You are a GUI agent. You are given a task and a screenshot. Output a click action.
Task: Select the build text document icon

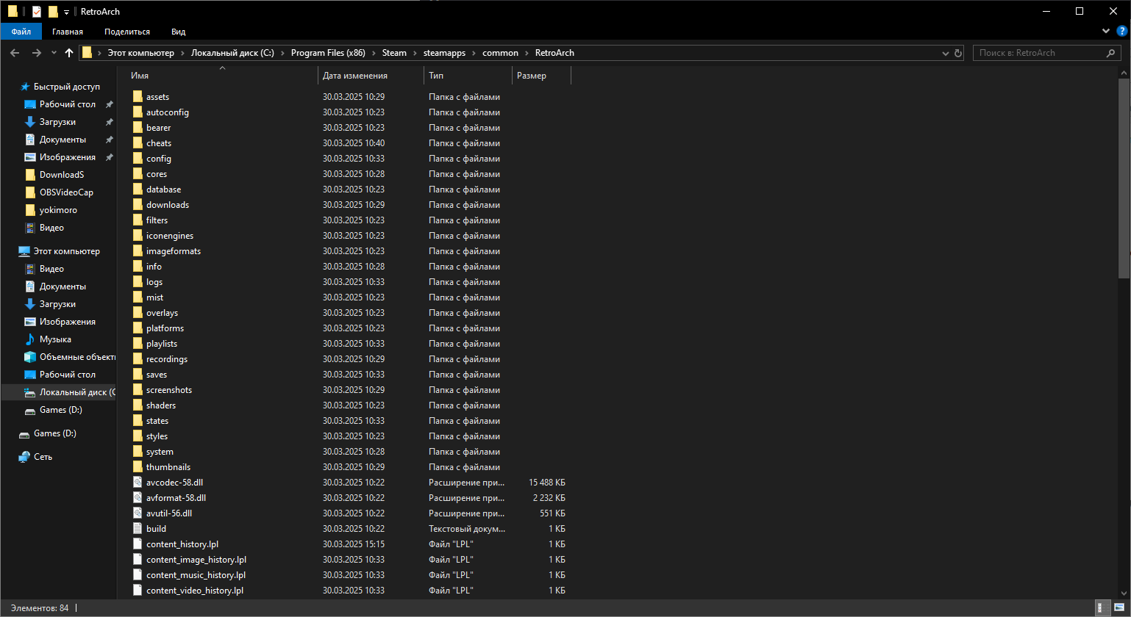pyautogui.click(x=138, y=529)
